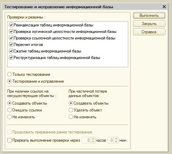Image resolution: width=172 pixels, height=154 pixels.
Task: Uncheck Реиндексация таблиц информационной базы
Action: [11, 25]
